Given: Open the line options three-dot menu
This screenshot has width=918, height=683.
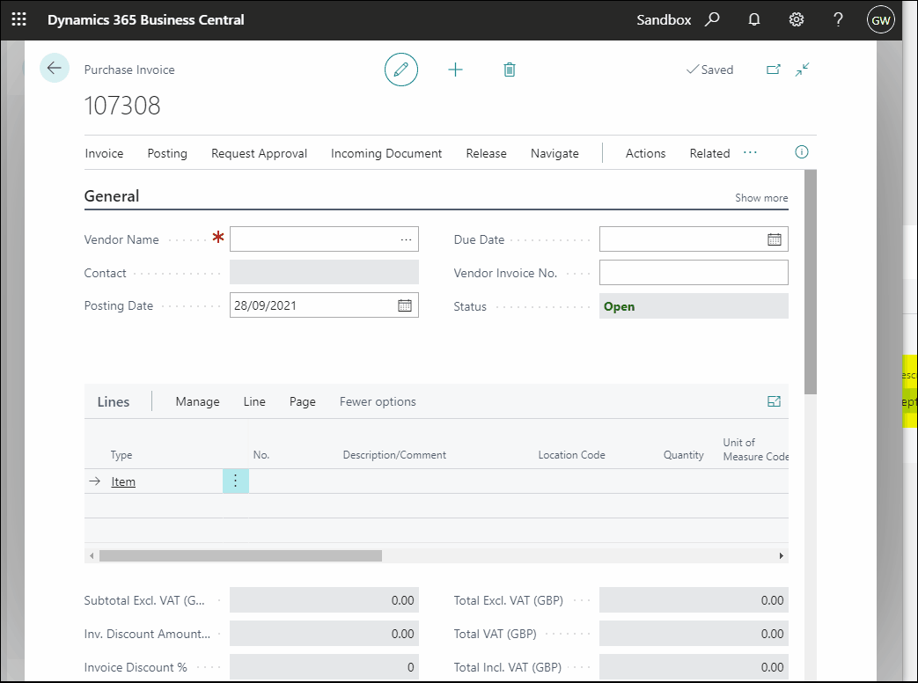Looking at the screenshot, I should [x=235, y=481].
